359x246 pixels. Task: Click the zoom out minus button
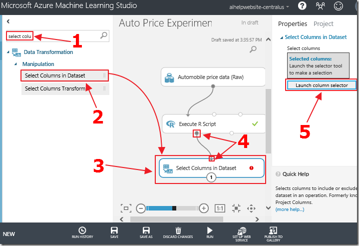(x=141, y=208)
